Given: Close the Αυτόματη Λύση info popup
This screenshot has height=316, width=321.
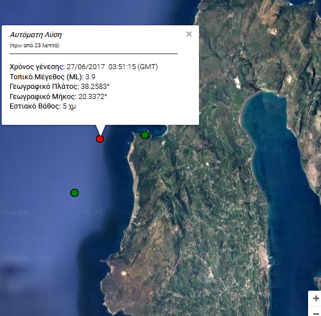Looking at the screenshot, I should pyautogui.click(x=189, y=34).
